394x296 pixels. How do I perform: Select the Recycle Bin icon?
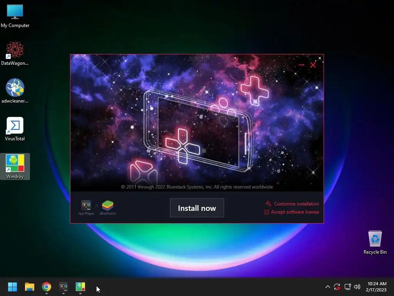click(x=375, y=242)
